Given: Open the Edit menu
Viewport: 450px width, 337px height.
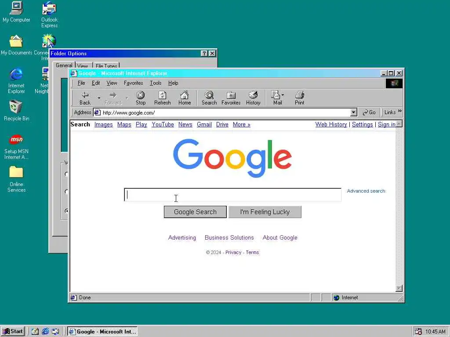Looking at the screenshot, I should click(96, 83).
